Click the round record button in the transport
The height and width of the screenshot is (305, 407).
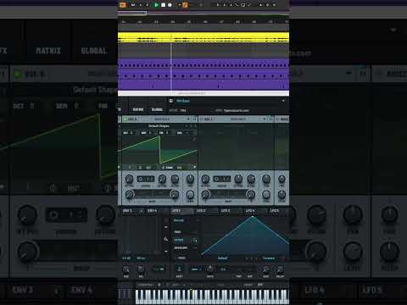[170, 5]
